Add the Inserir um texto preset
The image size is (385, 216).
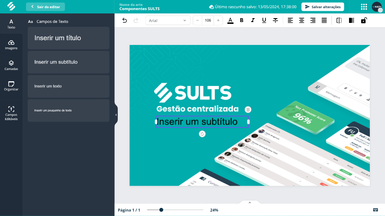coord(68,86)
